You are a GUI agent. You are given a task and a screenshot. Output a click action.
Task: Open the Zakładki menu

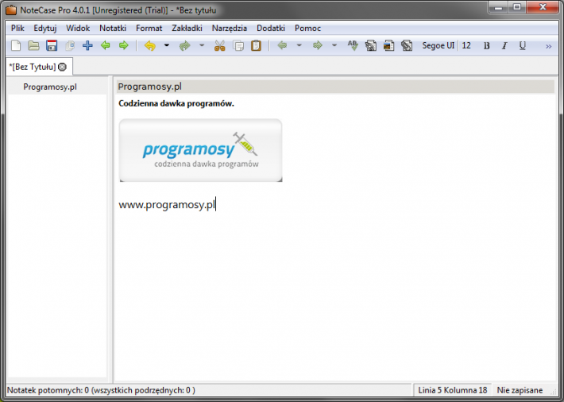coord(187,28)
